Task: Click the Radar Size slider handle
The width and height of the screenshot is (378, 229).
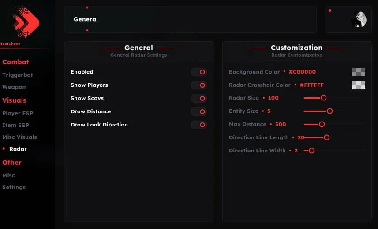Action: (323, 98)
